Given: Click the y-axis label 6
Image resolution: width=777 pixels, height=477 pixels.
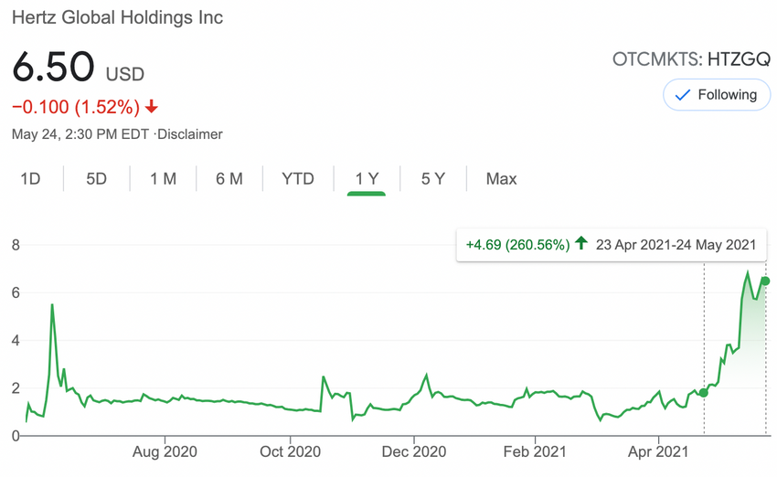Looking at the screenshot, I should point(16,292).
